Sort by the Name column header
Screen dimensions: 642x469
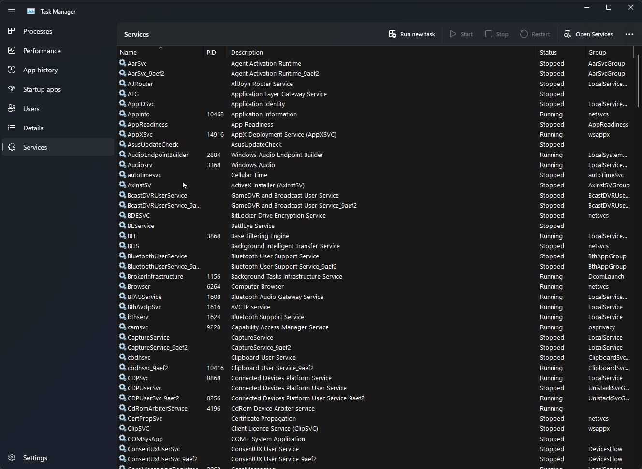(160, 52)
